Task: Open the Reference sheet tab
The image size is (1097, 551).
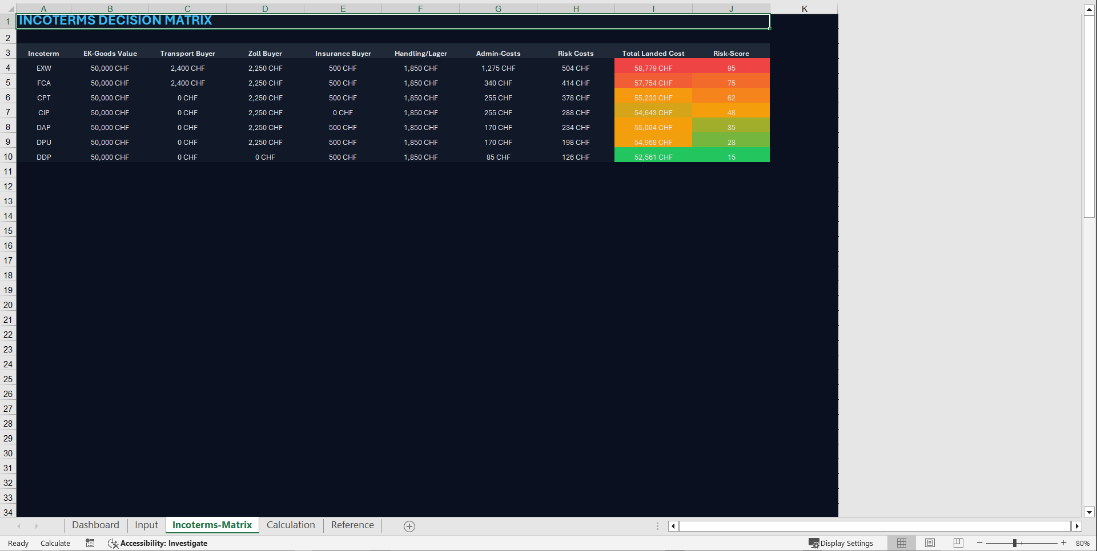Action: (352, 525)
